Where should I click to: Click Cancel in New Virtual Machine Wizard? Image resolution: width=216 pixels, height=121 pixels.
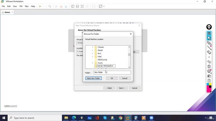[135, 88]
